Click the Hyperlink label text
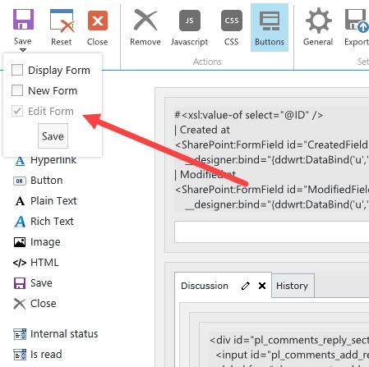The height and width of the screenshot is (367, 369). [x=53, y=160]
